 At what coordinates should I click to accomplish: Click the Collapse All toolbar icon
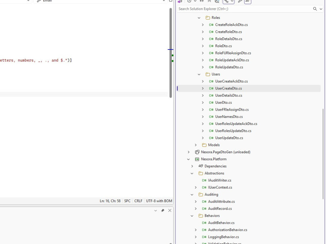coord(209,1)
